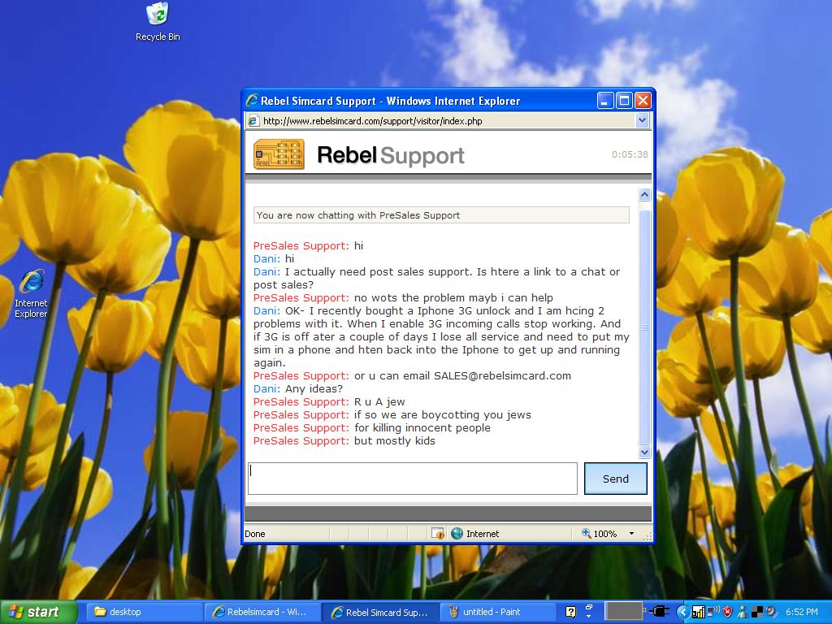Switch to untitled - Paint taskbar button
This screenshot has width=832, height=624.
tap(498, 612)
